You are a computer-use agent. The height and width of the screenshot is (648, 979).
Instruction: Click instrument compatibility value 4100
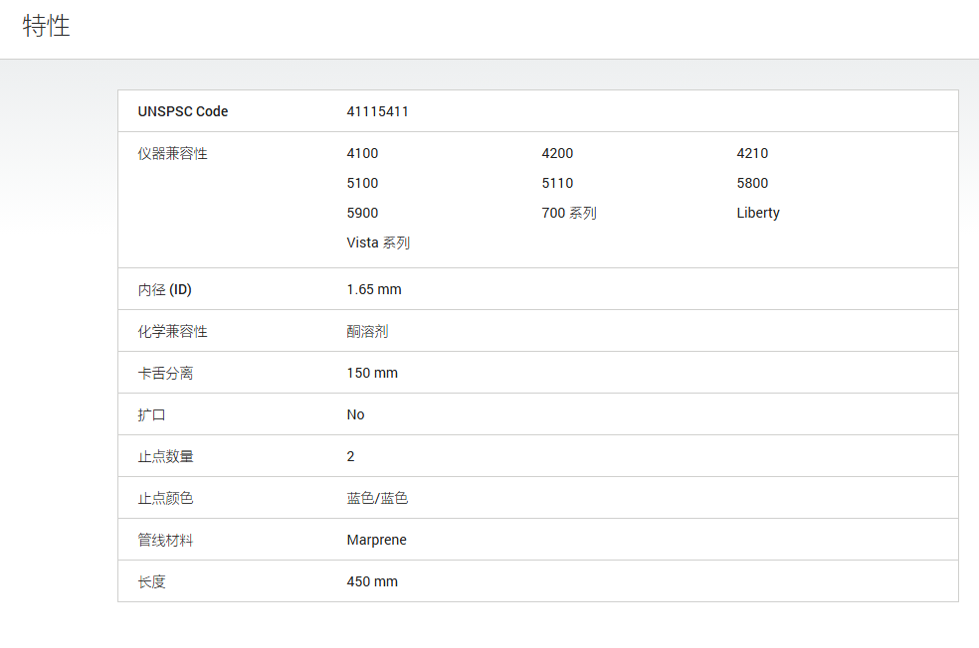[x=362, y=153]
